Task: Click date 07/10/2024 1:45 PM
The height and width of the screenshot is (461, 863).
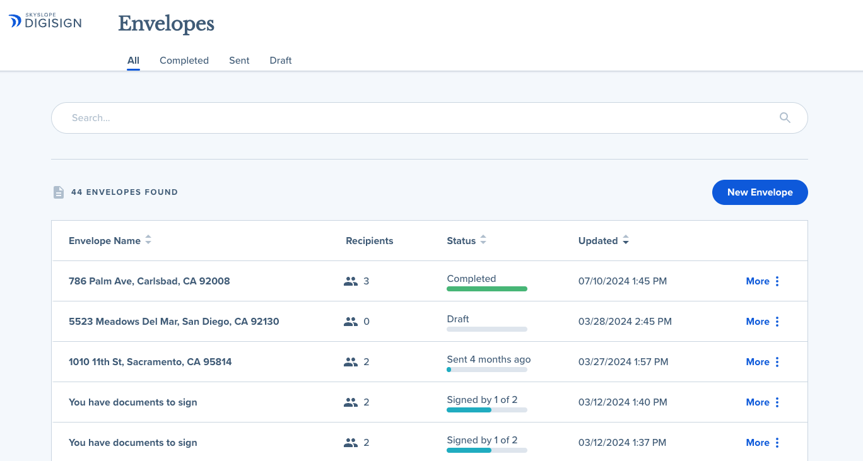Action: click(623, 281)
